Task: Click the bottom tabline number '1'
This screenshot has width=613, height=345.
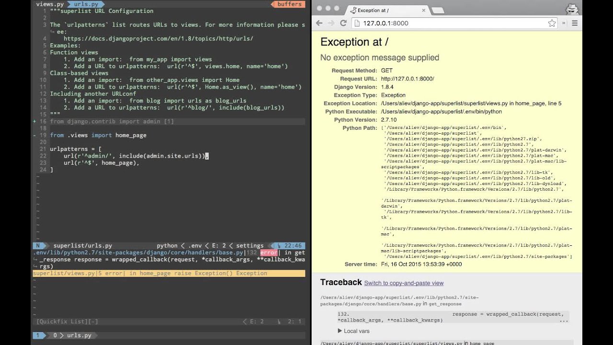Action: click(x=38, y=335)
